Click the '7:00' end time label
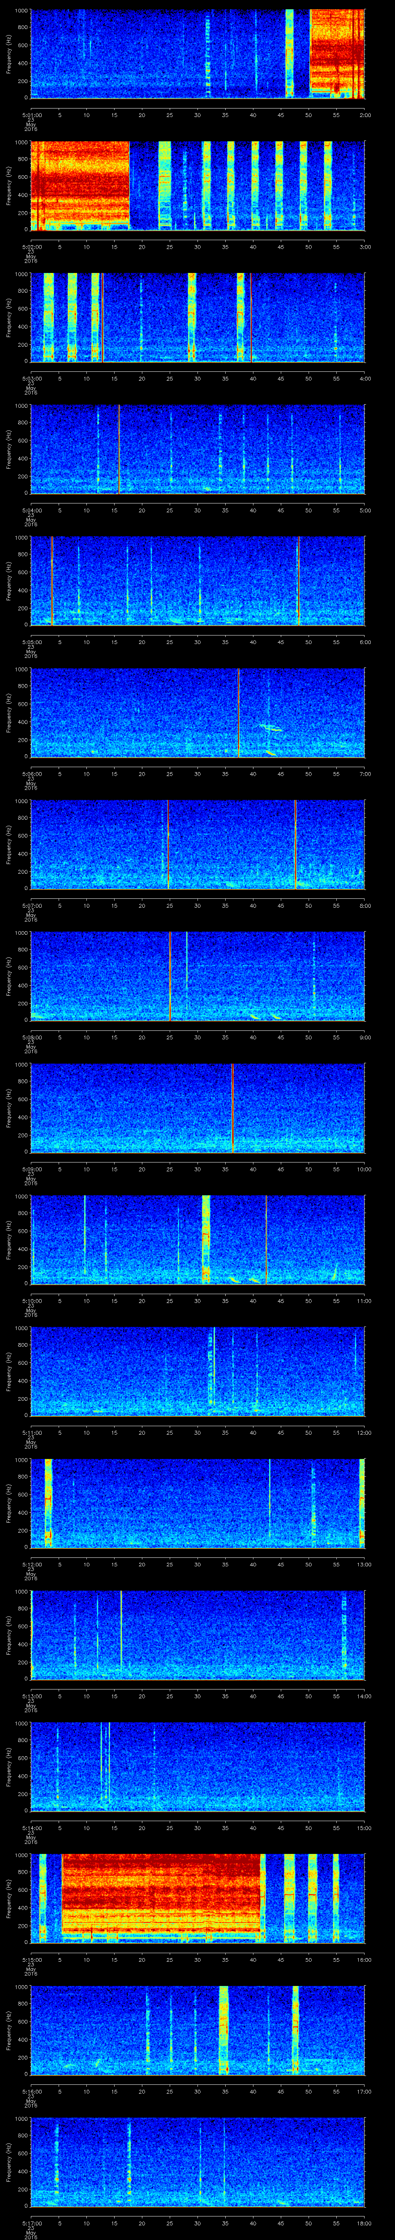The width and height of the screenshot is (395, 2240). tap(365, 774)
